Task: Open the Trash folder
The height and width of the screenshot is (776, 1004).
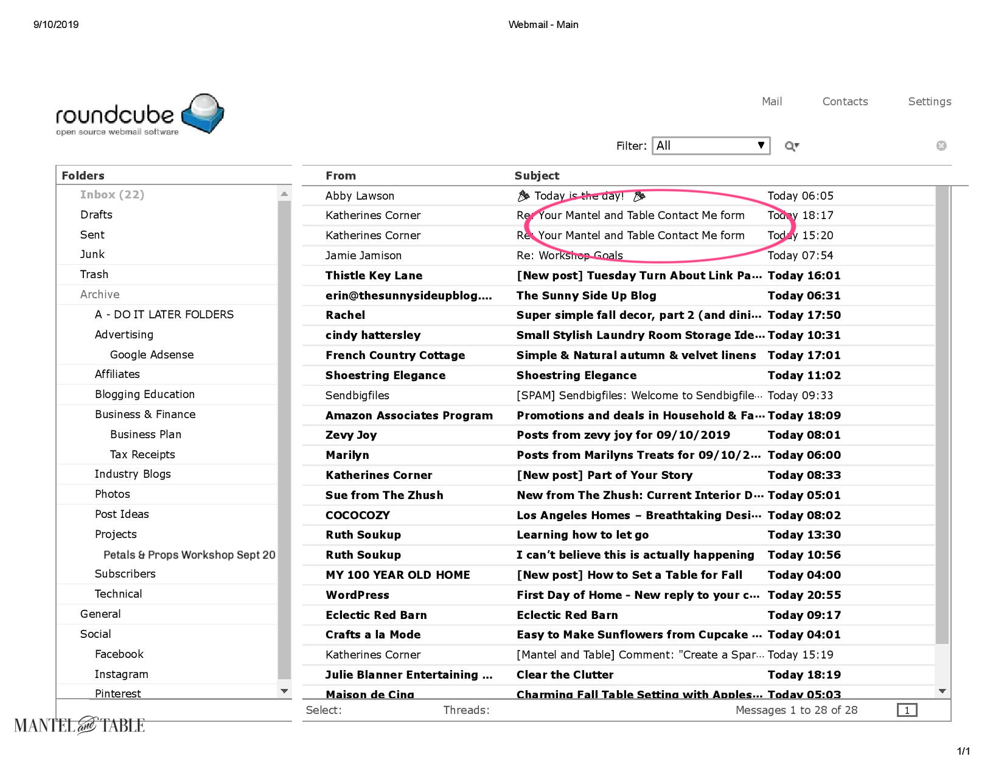Action: pyautogui.click(x=94, y=274)
